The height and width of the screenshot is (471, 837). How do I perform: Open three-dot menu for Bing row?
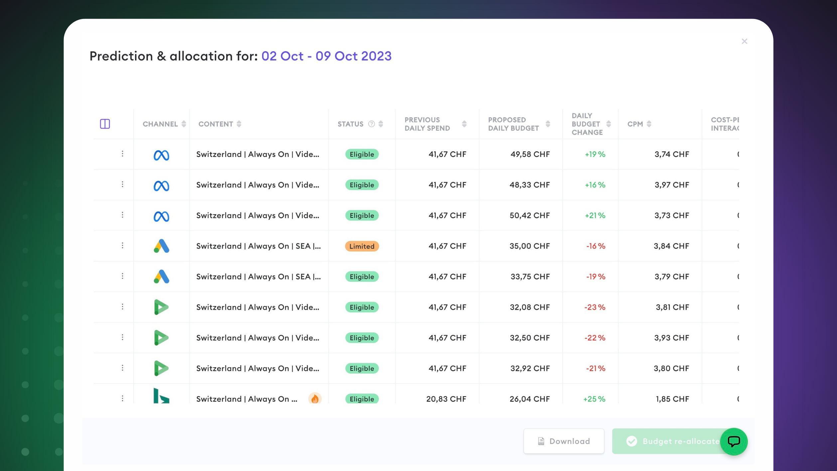click(122, 398)
